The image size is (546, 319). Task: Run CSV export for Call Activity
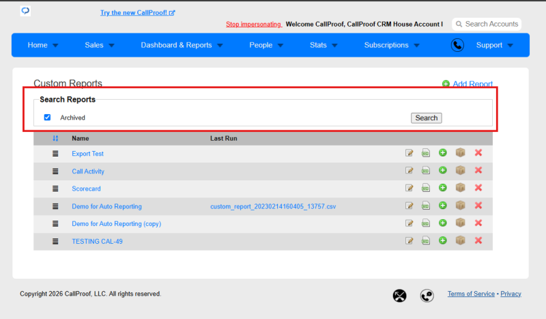pos(425,171)
